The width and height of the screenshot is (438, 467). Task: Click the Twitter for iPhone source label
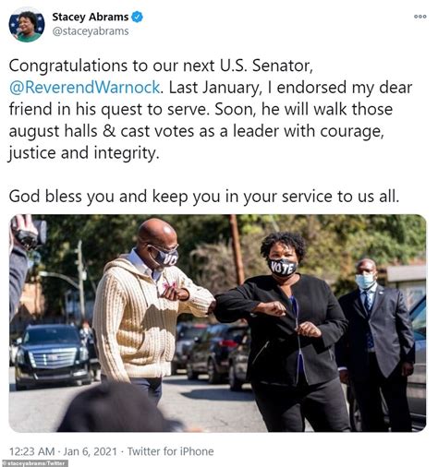(170, 451)
